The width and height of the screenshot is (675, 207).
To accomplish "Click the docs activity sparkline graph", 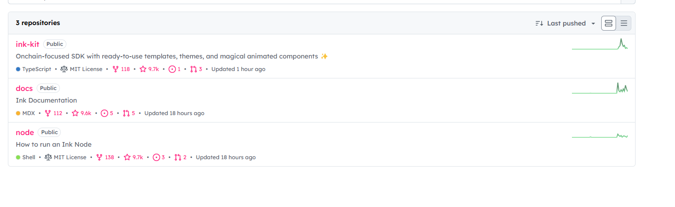I will [600, 88].
